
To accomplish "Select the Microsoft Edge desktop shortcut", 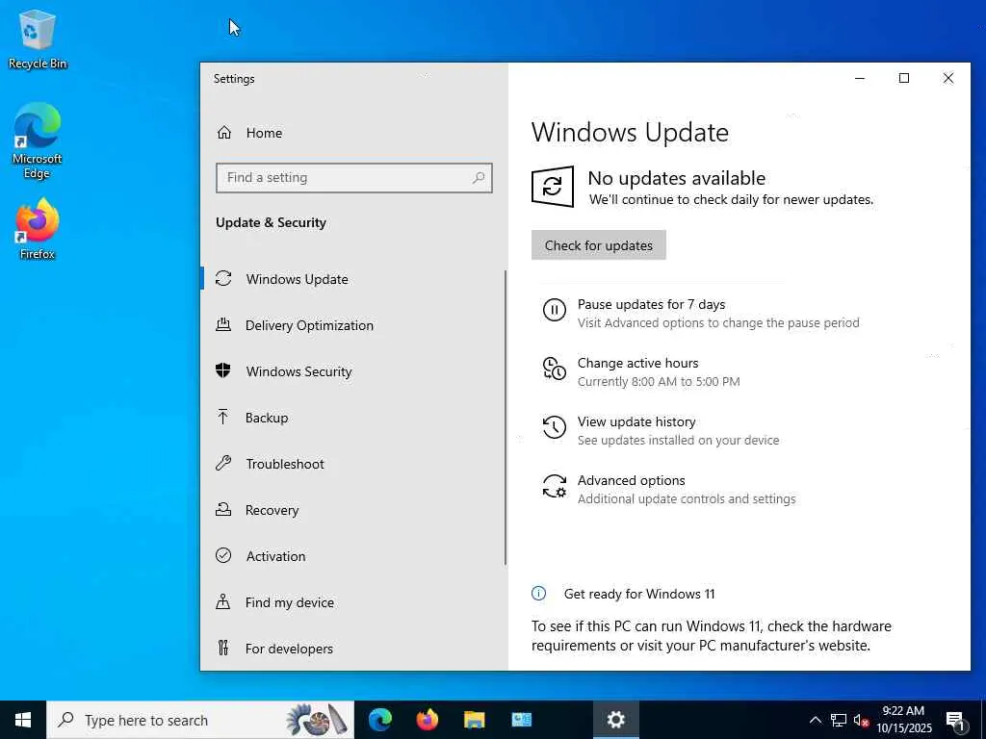I will tap(38, 141).
